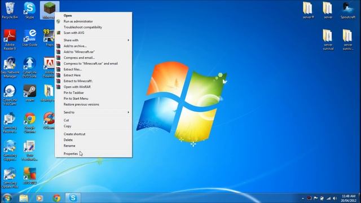The height and width of the screenshot is (203, 361).
Task: Open the Your Feedback desktop shortcut
Action: 29,150
